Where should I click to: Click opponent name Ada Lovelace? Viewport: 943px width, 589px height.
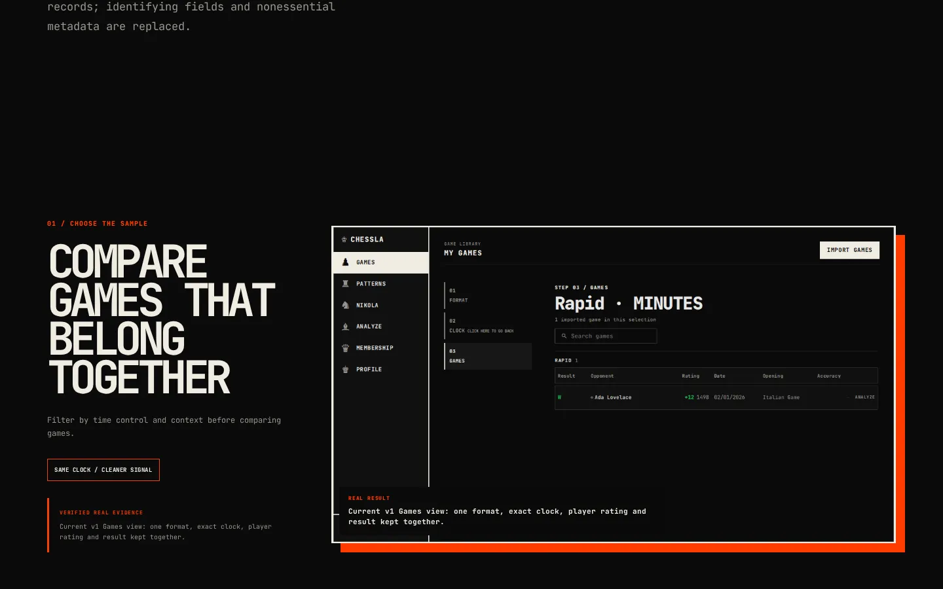pyautogui.click(x=613, y=397)
